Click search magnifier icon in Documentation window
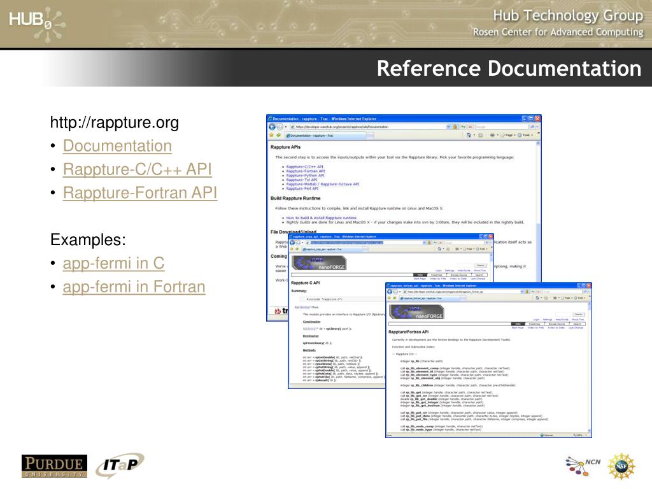The height and width of the screenshot is (489, 652). (532, 127)
